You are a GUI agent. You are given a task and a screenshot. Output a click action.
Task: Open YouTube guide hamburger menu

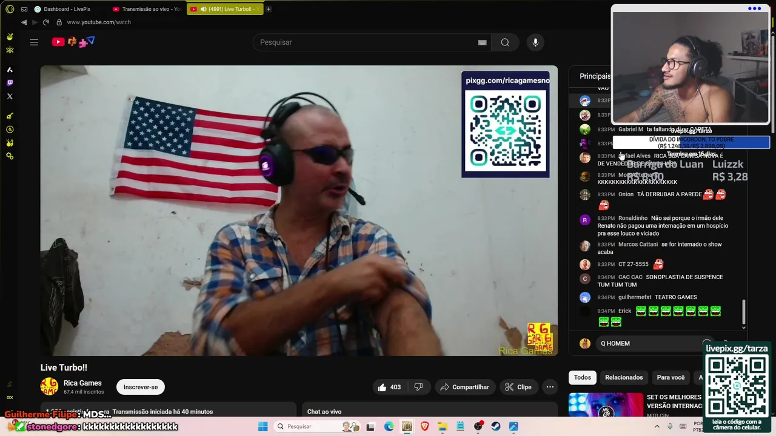tap(34, 42)
